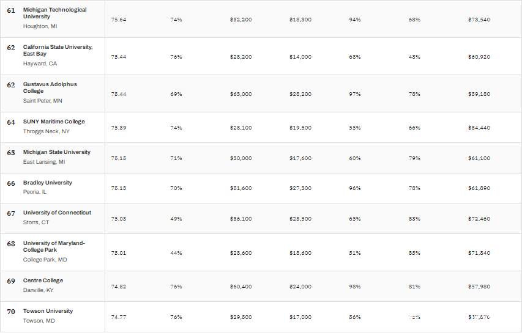Click the Houghton, MI location text
This screenshot has height=333, width=522.
tap(40, 26)
